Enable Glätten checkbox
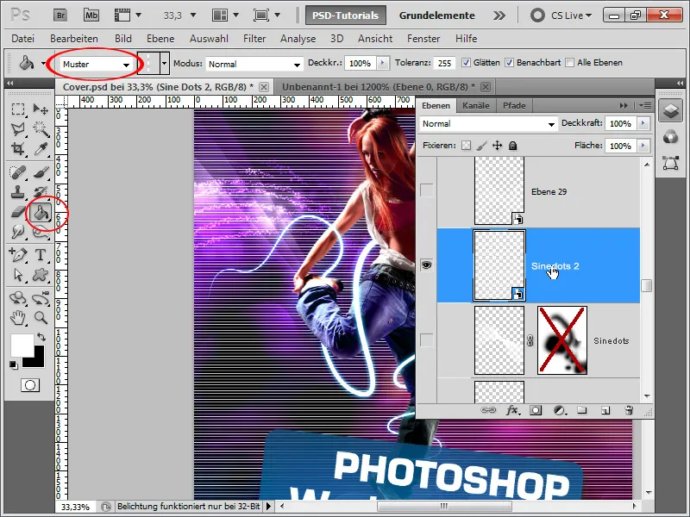The height and width of the screenshot is (517, 690). coord(466,63)
